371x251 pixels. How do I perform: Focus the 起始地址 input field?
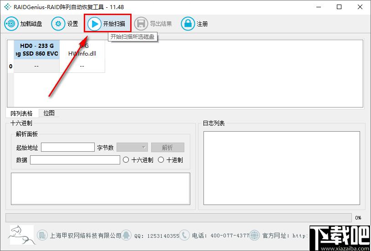(68, 147)
